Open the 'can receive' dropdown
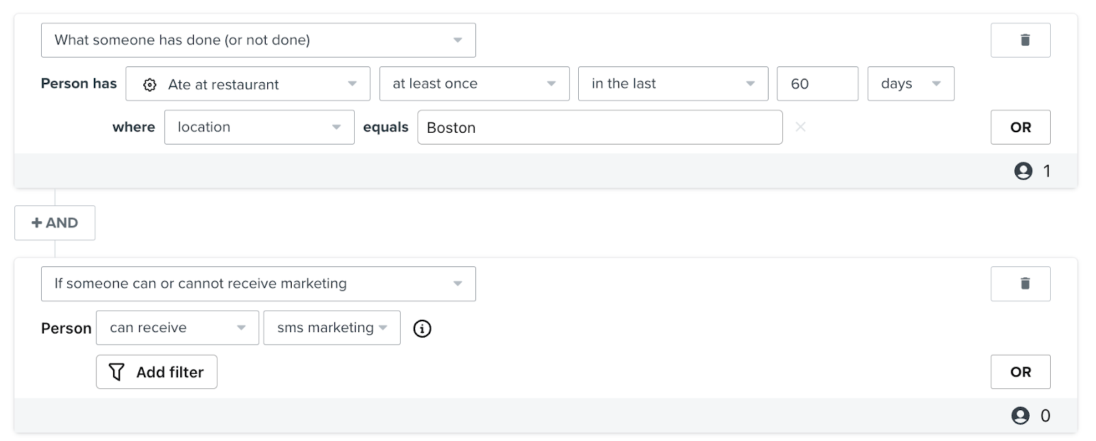Screen dimensions: 1096x441 point(177,328)
